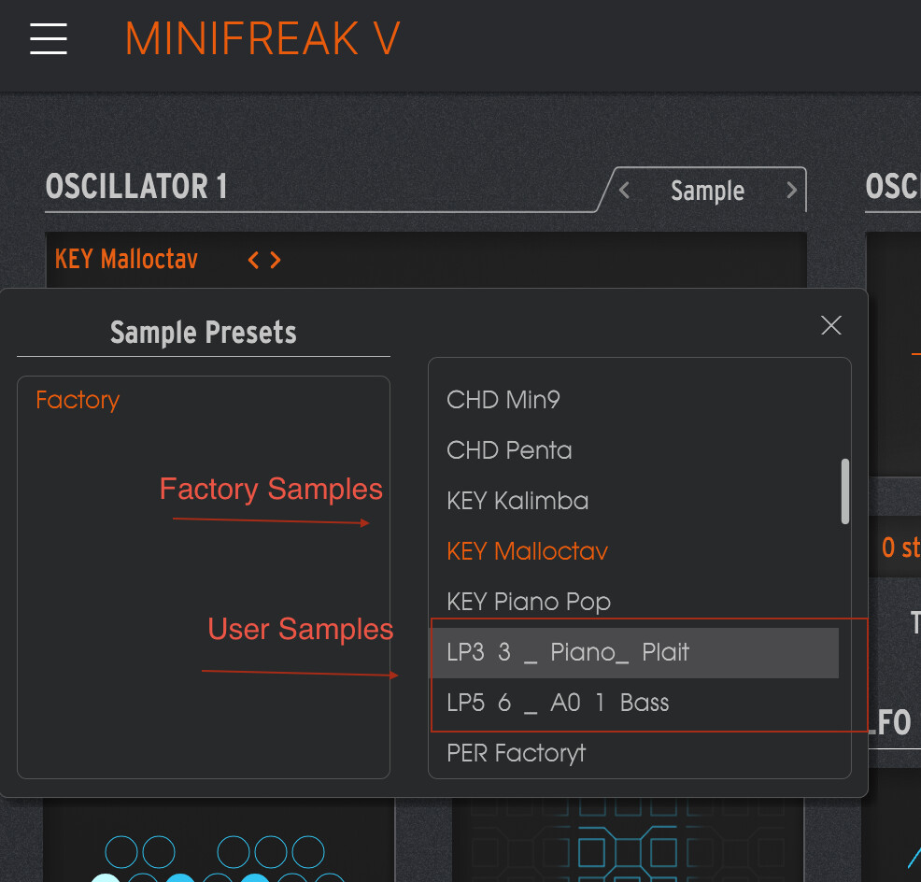Load the LP5 6 A0 1 Bass sample
Screen dimensions: 921x882
(x=558, y=703)
